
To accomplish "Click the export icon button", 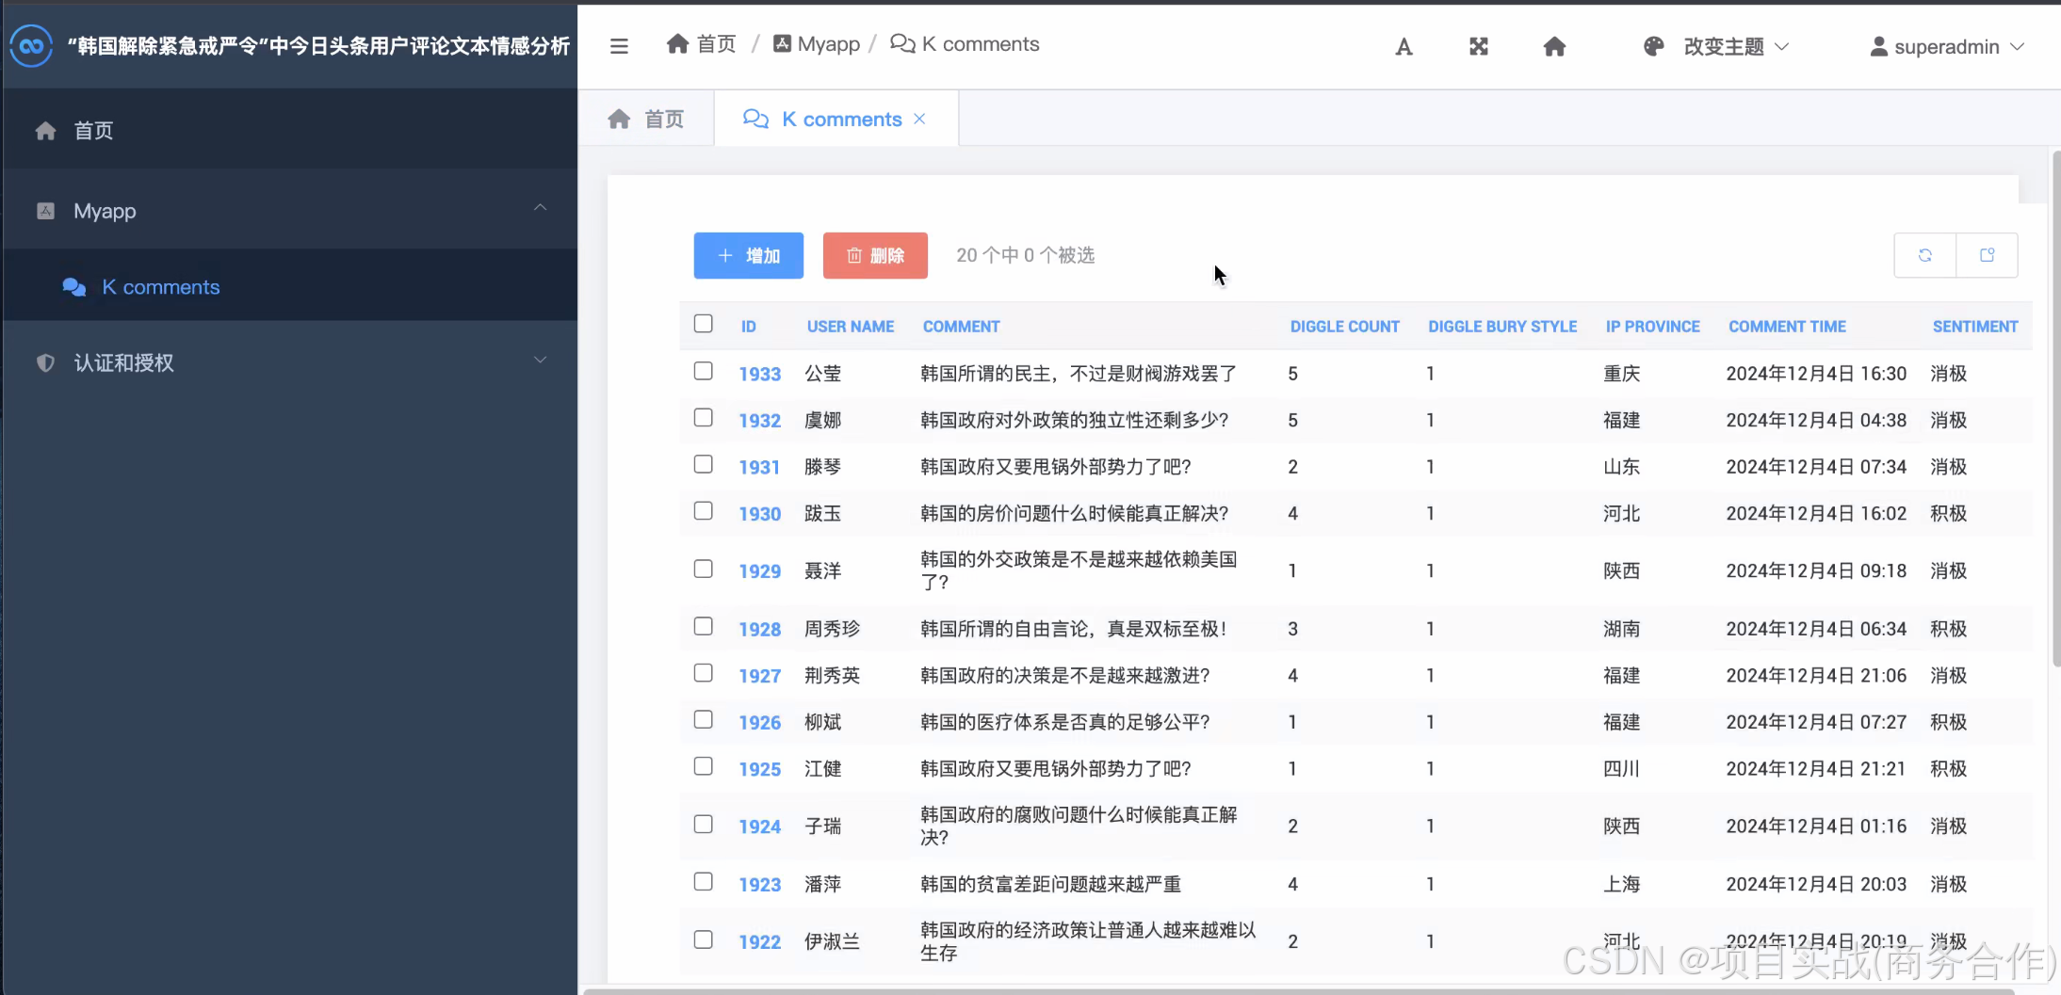I will (x=1988, y=255).
